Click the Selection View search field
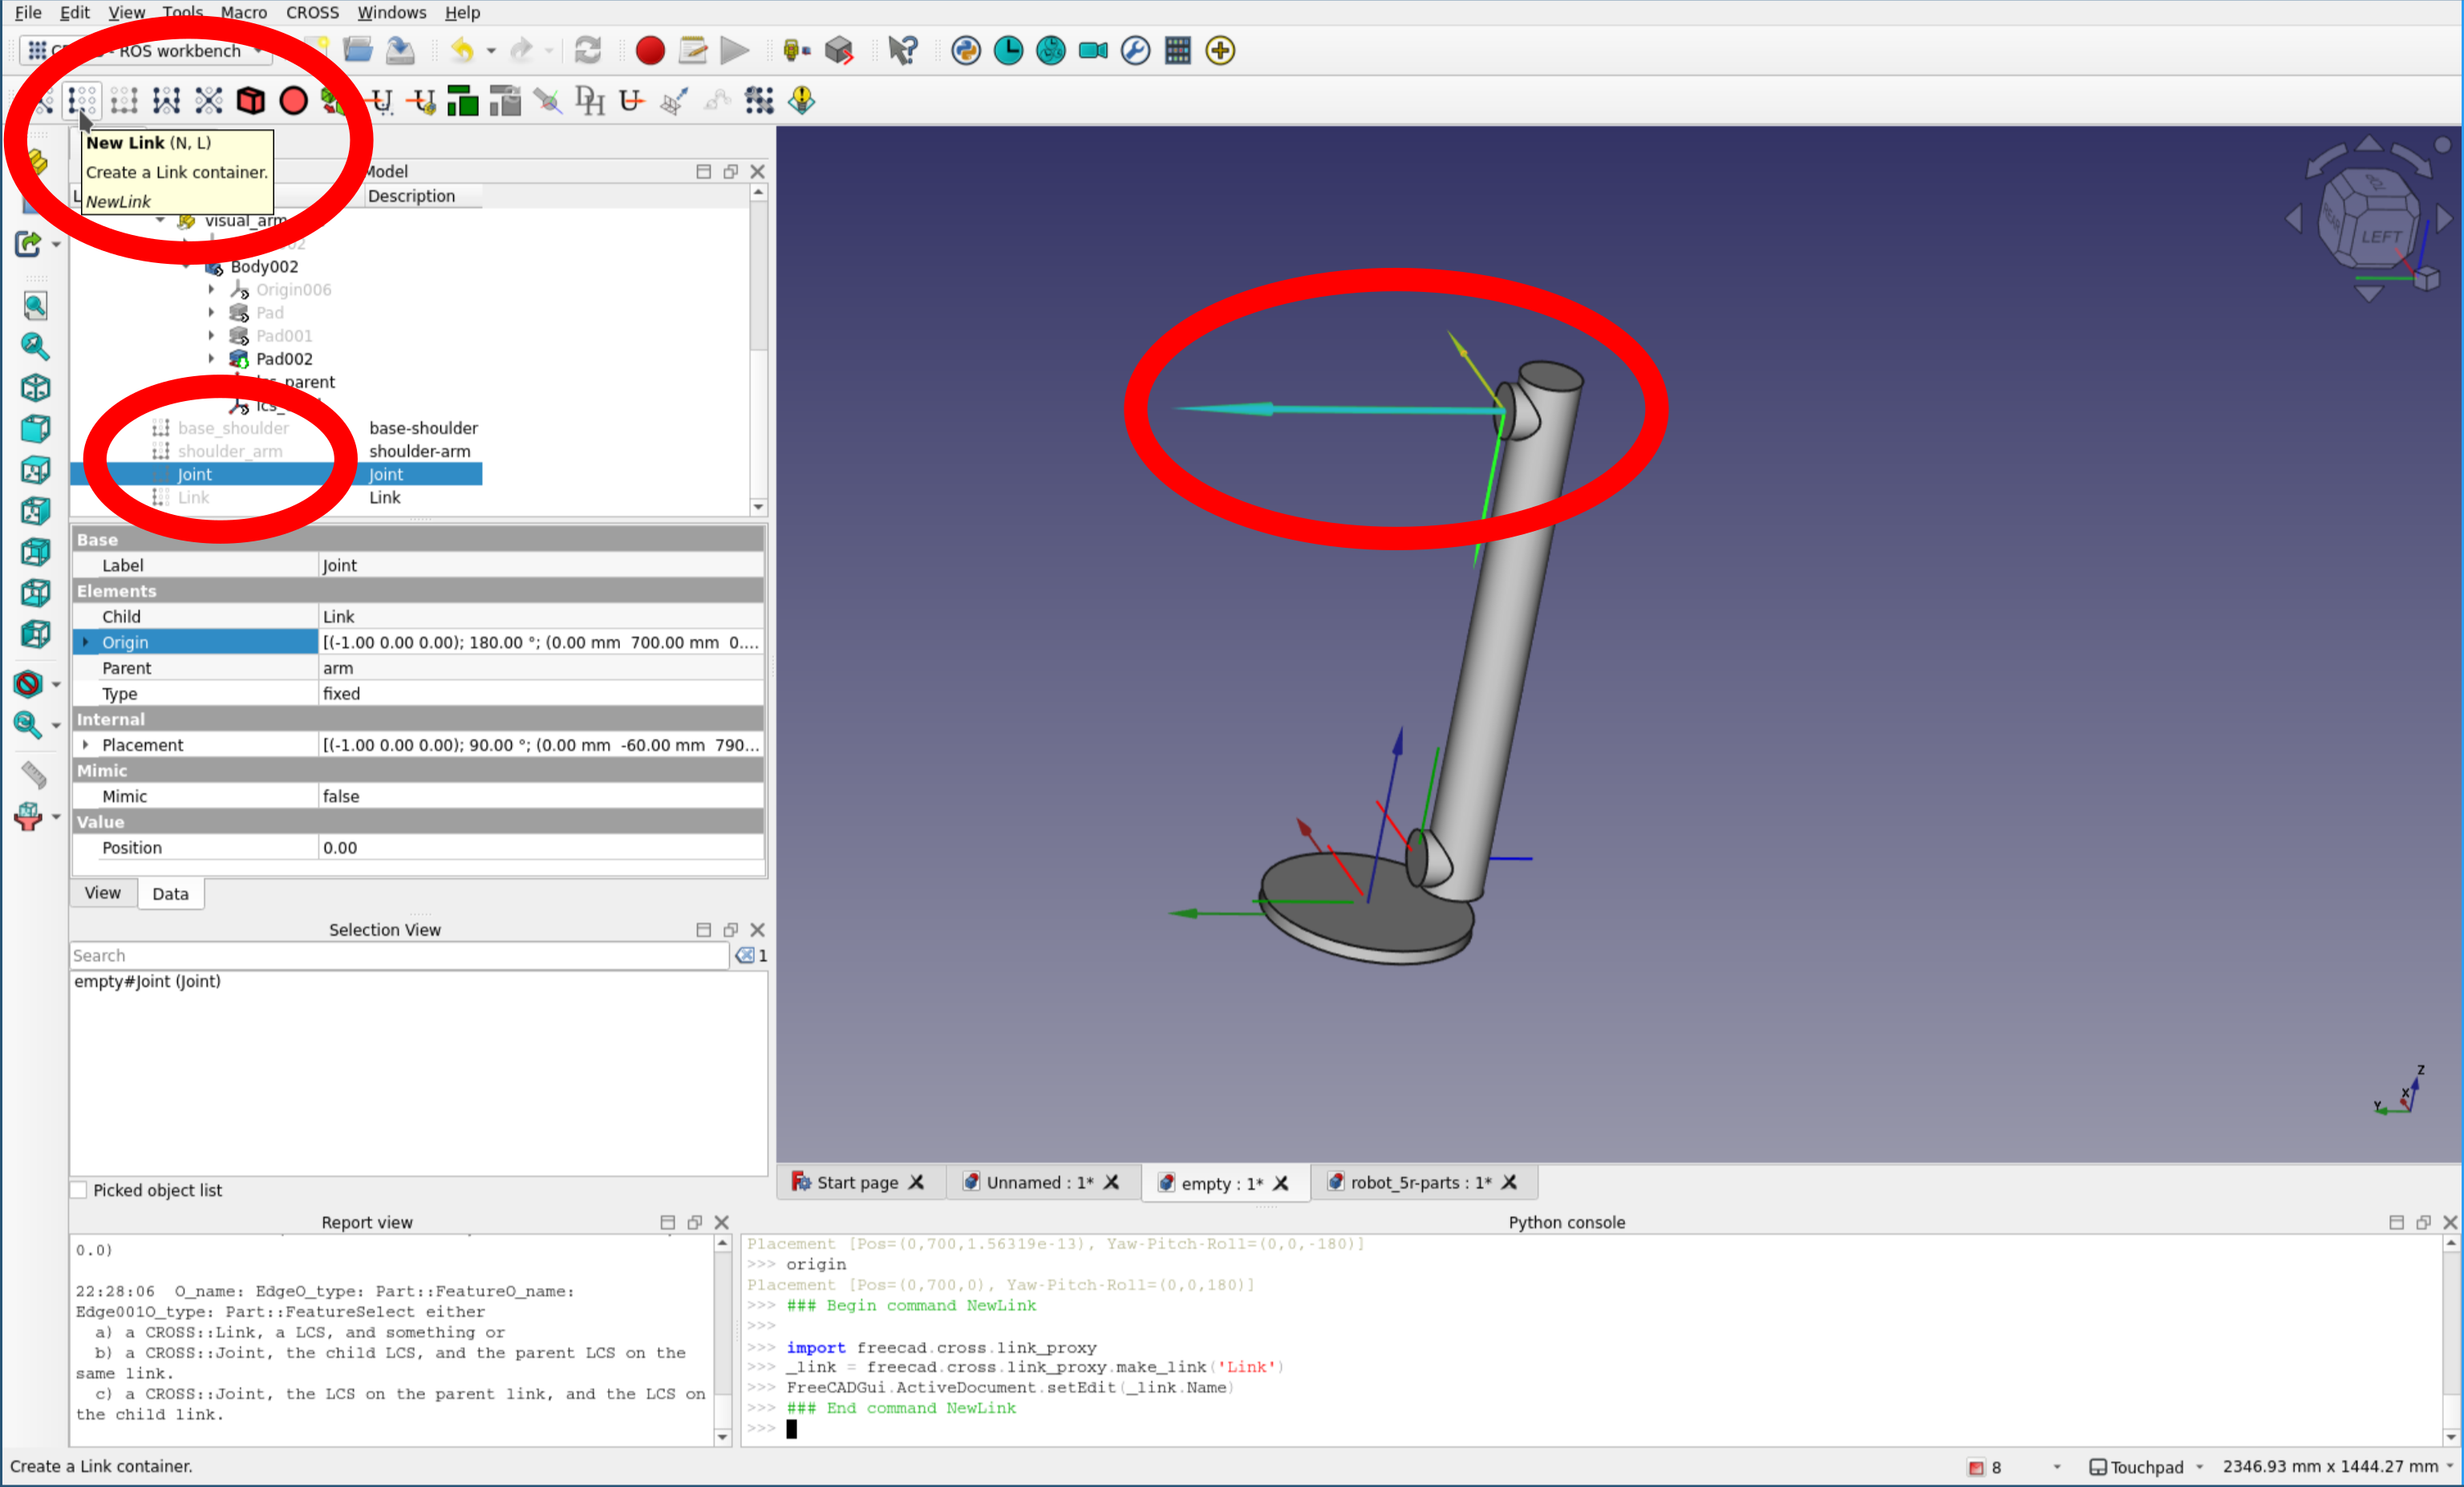The image size is (2464, 1487). 399,955
